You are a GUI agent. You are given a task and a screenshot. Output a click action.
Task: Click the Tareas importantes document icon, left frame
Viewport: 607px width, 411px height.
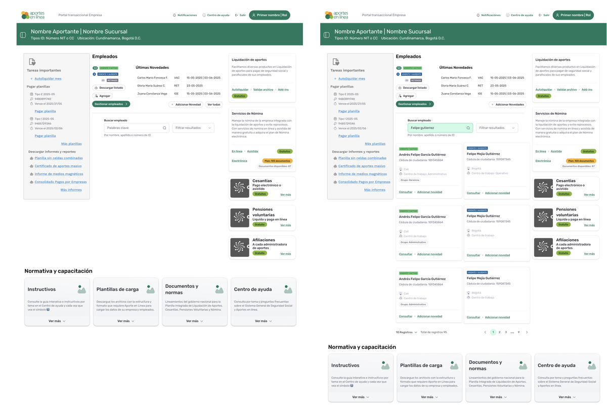click(x=32, y=62)
